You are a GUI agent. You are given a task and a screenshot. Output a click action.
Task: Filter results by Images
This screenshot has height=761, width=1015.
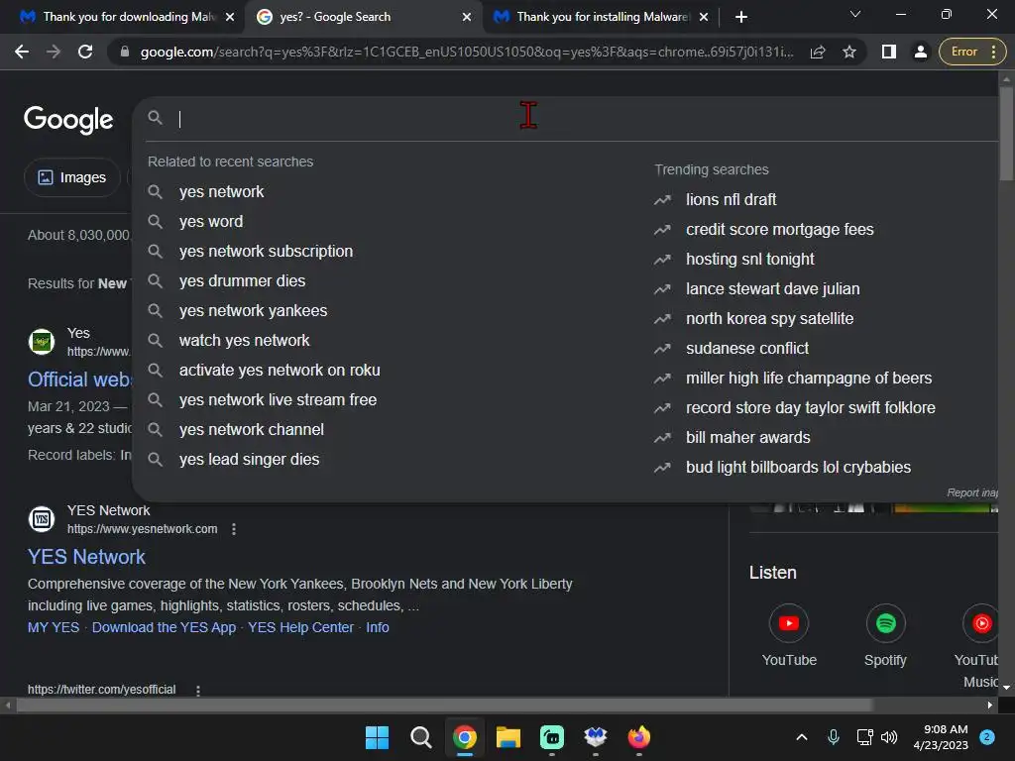pyautogui.click(x=71, y=177)
